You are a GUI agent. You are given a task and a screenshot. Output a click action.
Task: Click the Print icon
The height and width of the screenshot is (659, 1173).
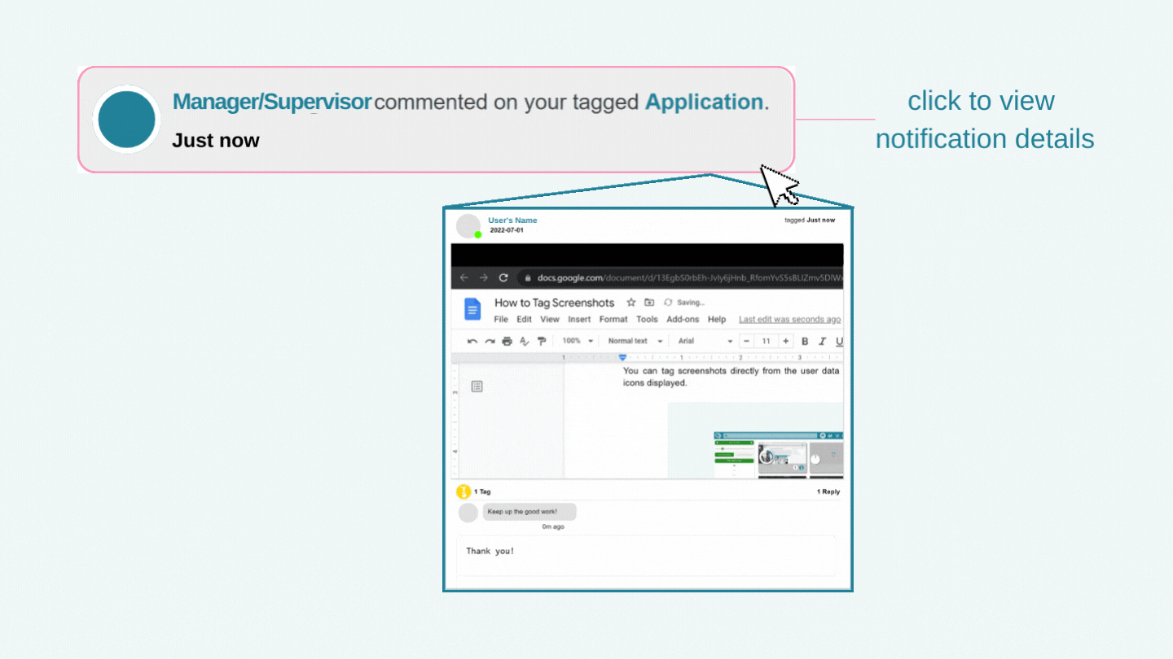507,342
